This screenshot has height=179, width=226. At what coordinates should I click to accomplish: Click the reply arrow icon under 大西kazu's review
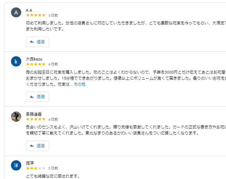click(x=32, y=97)
